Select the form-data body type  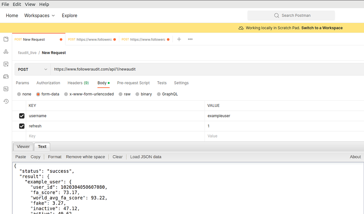[x=38, y=94]
